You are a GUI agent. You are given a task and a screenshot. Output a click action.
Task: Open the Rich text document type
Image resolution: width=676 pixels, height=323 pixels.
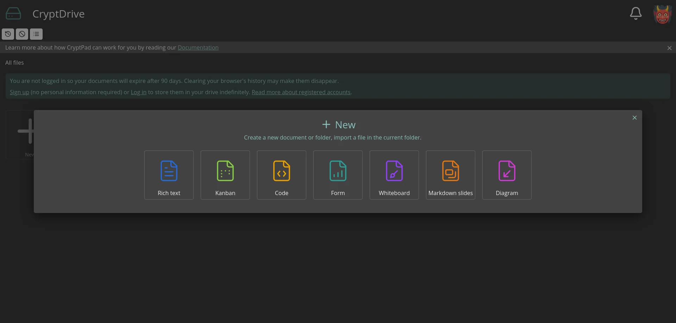point(169,175)
